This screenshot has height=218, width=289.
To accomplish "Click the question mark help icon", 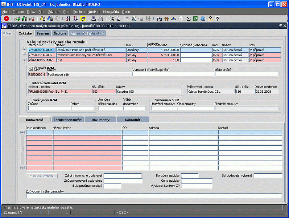I will click(217, 19).
